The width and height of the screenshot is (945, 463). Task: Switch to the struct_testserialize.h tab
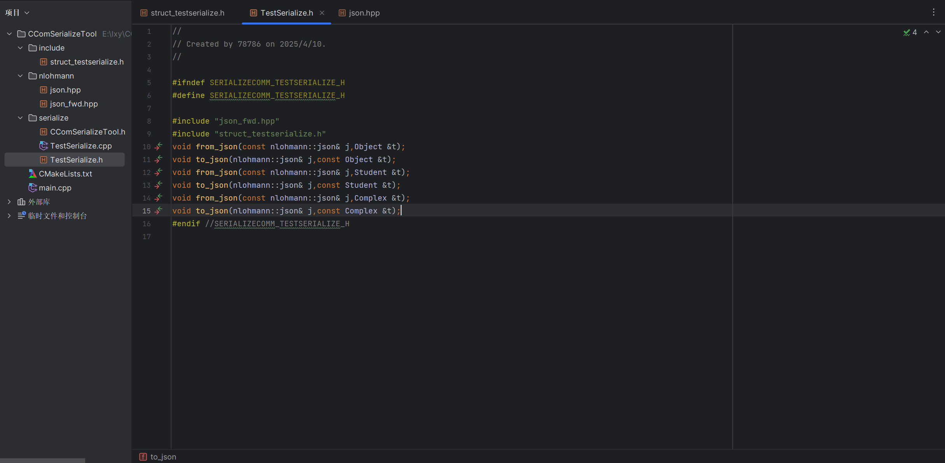point(187,13)
